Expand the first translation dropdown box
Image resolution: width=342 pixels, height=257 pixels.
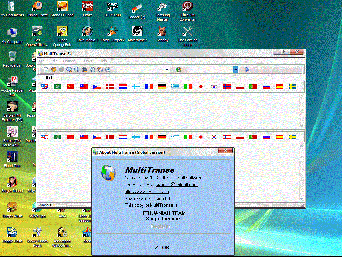167,69
